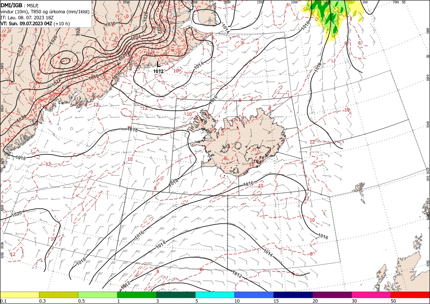The height and width of the screenshot is (304, 430).
Task: Click the '70N 5E' label in top-right corner
Action: click(x=399, y=2)
